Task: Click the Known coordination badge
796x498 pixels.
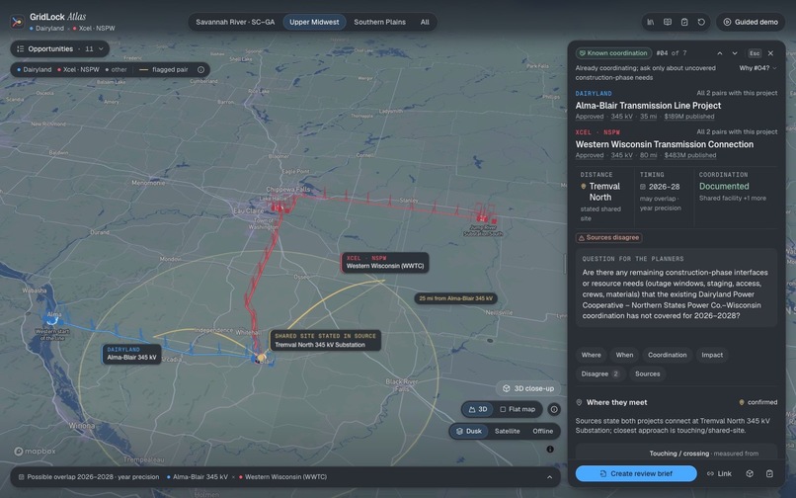Action: (613, 52)
